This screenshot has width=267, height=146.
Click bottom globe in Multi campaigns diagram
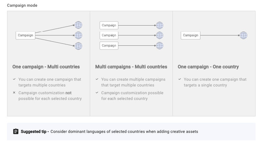coord(159,45)
